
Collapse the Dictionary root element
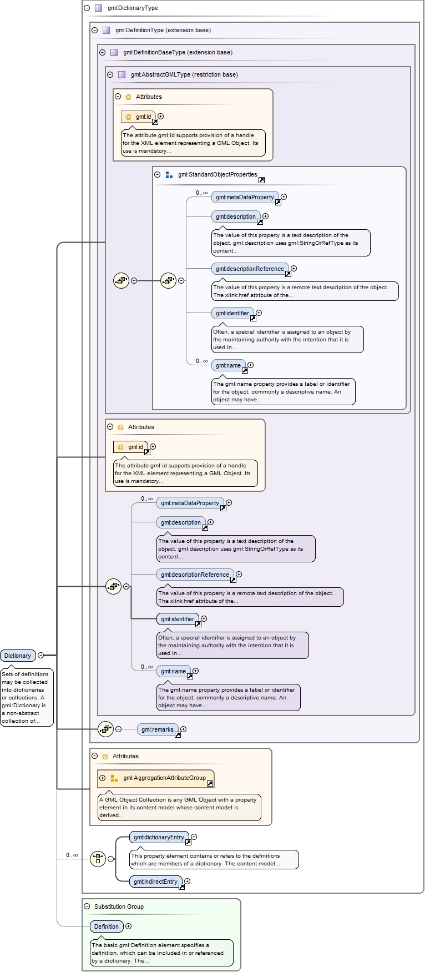(x=41, y=656)
